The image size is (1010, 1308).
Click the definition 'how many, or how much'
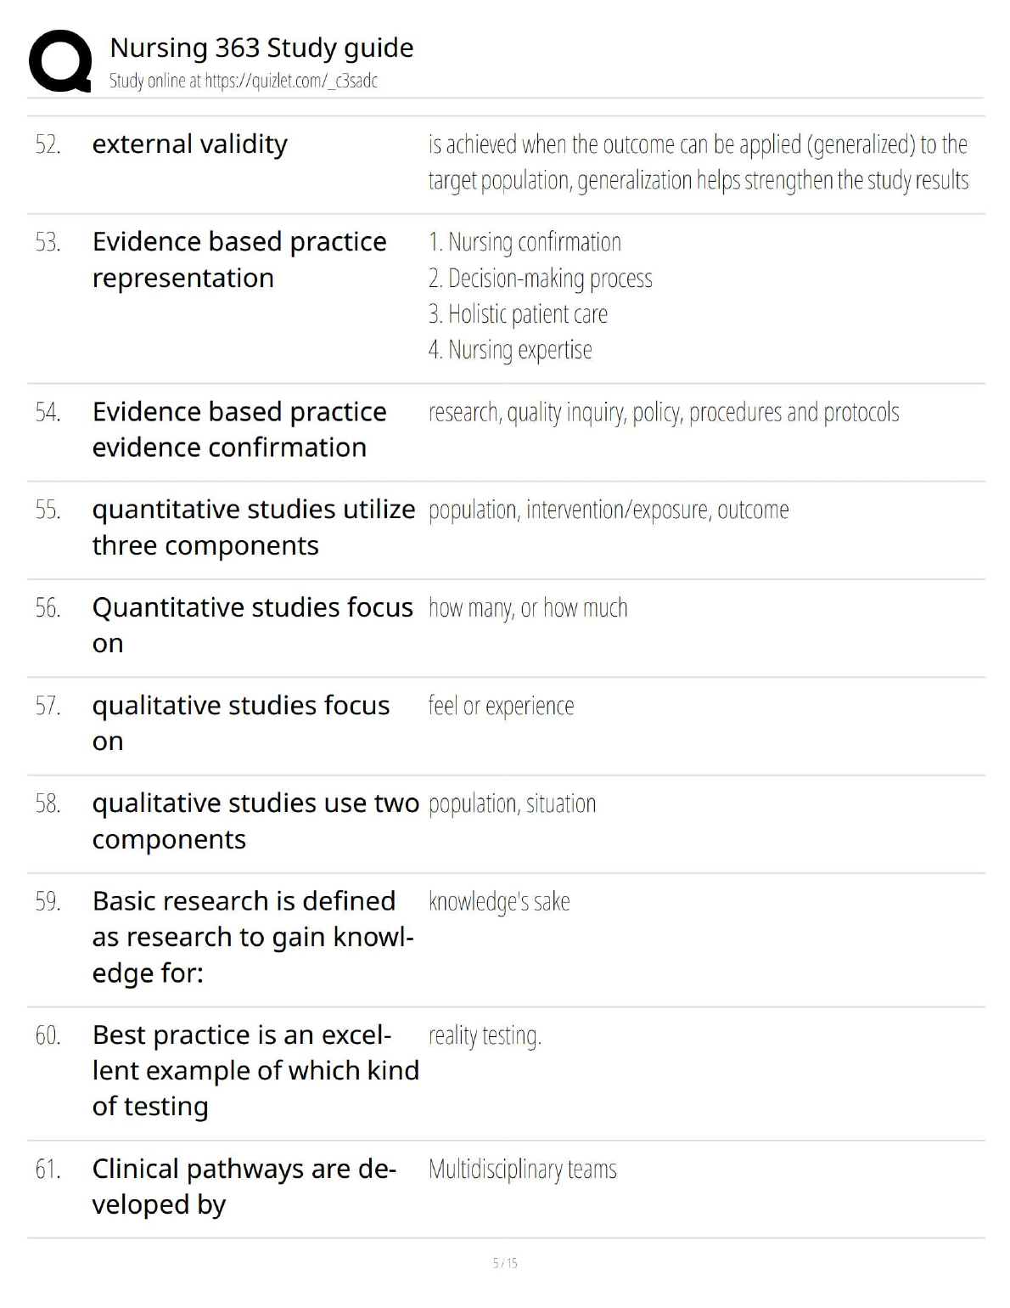pyautogui.click(x=527, y=608)
